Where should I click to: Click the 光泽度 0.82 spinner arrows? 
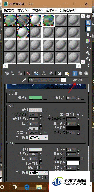pyautogui.click(x=41, y=154)
